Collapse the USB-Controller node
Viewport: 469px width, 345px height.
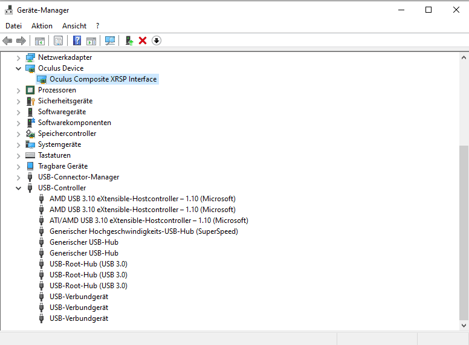pyautogui.click(x=18, y=188)
